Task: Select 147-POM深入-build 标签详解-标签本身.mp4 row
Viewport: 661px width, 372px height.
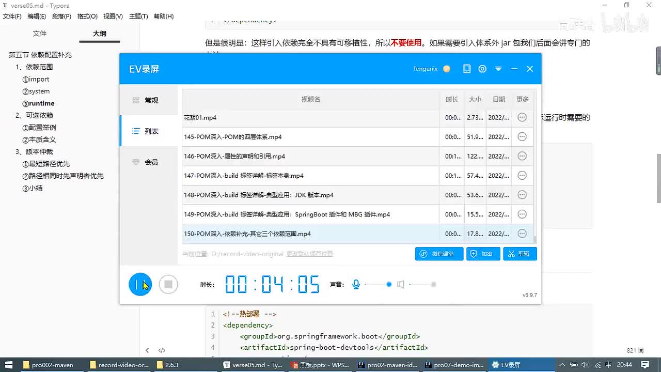Action: click(357, 176)
